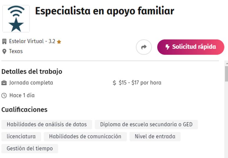Click the licenciatura qualification chip

point(21,136)
